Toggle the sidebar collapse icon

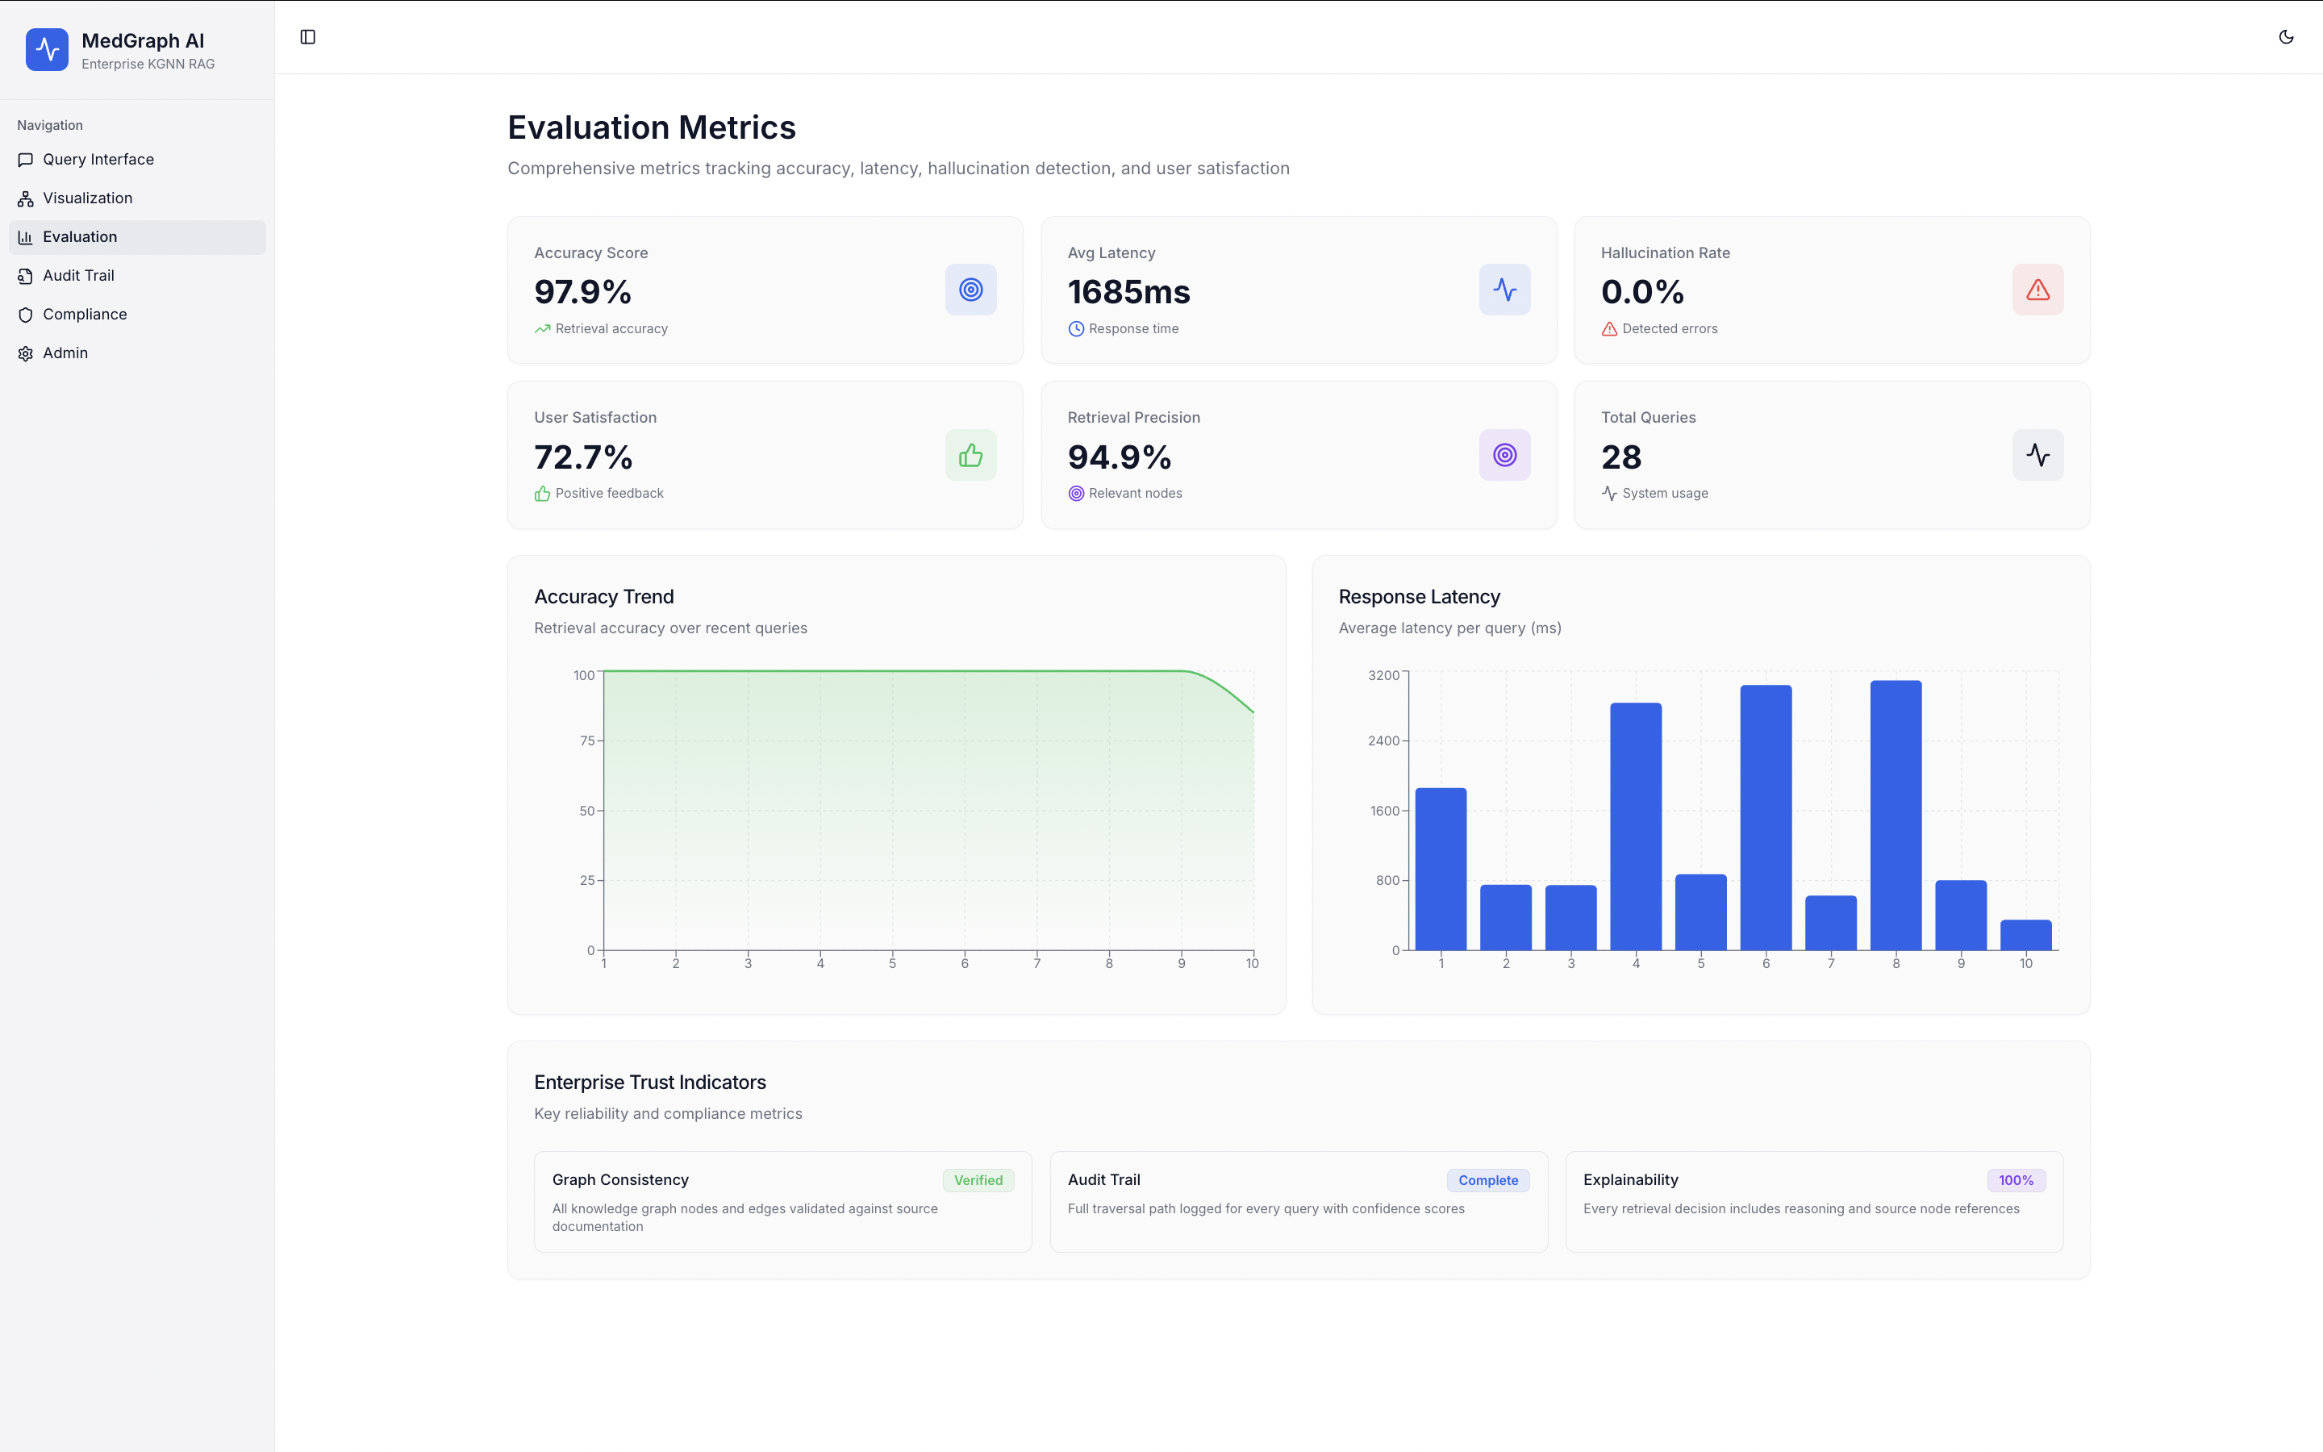pyautogui.click(x=307, y=36)
